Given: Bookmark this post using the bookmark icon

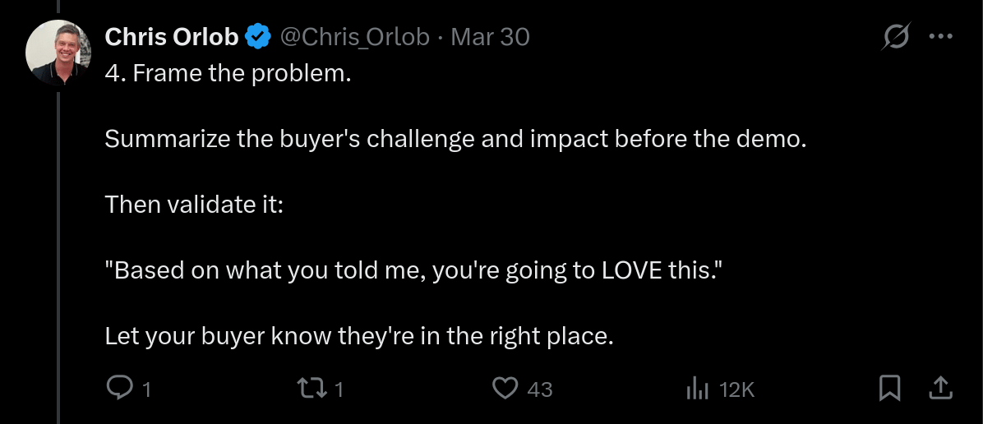Looking at the screenshot, I should [x=889, y=388].
